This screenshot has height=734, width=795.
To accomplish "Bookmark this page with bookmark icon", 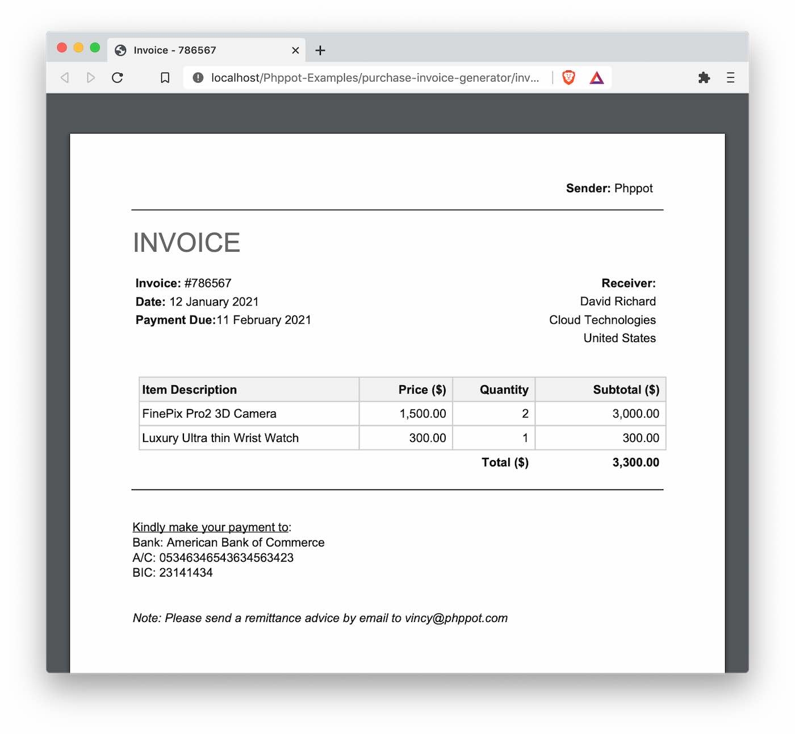I will pyautogui.click(x=165, y=78).
